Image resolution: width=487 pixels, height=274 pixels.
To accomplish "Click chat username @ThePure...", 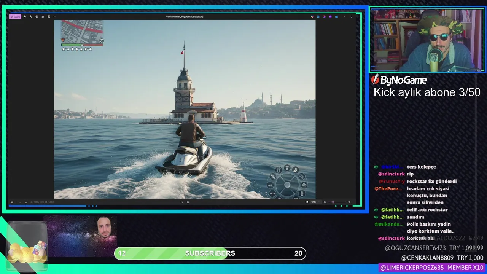I will point(388,188).
